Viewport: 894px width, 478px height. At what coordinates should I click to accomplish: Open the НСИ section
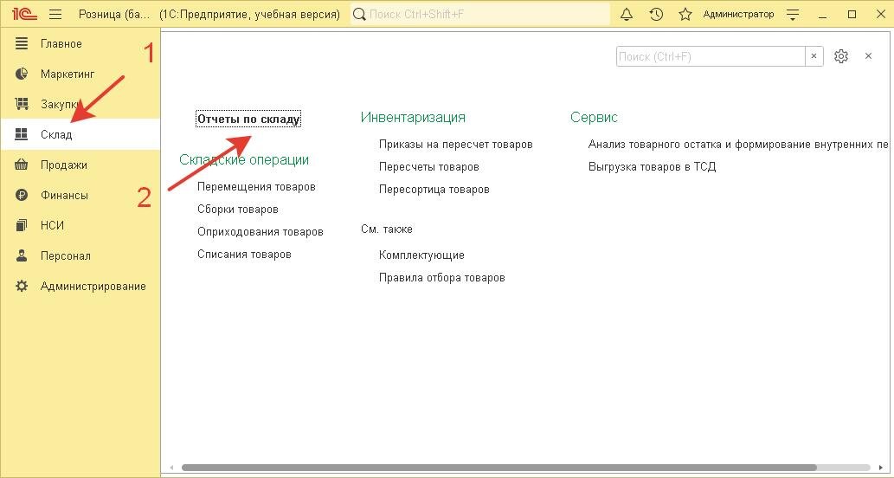[x=80, y=225]
